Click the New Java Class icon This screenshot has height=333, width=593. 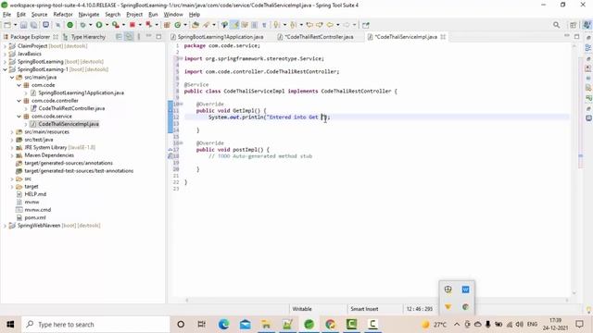click(x=178, y=25)
